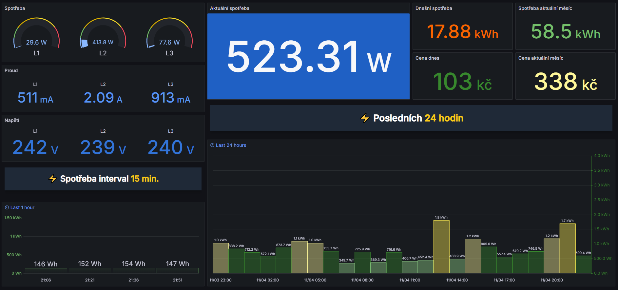Click the clock icon beside Last 1 hour
This screenshot has height=290, width=618.
7,207
